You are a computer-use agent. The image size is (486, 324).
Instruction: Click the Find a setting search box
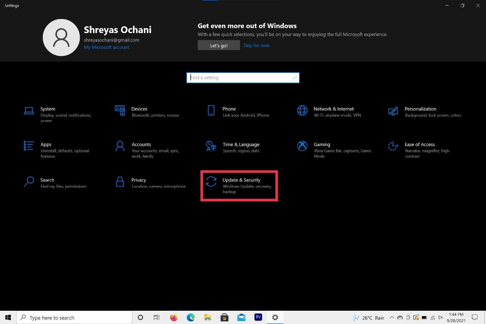tap(243, 77)
